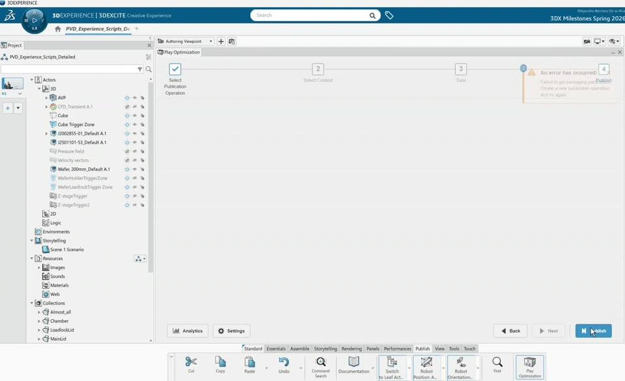Switch to Assemble tab

pos(299,348)
